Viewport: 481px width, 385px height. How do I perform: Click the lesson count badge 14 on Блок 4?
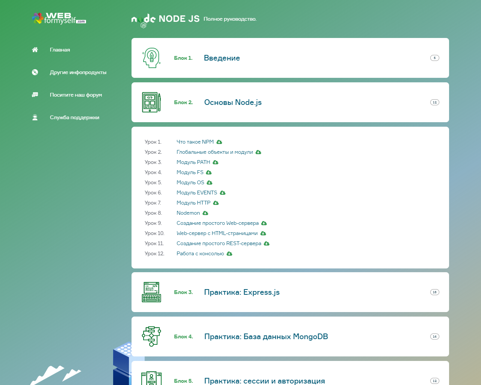point(435,336)
